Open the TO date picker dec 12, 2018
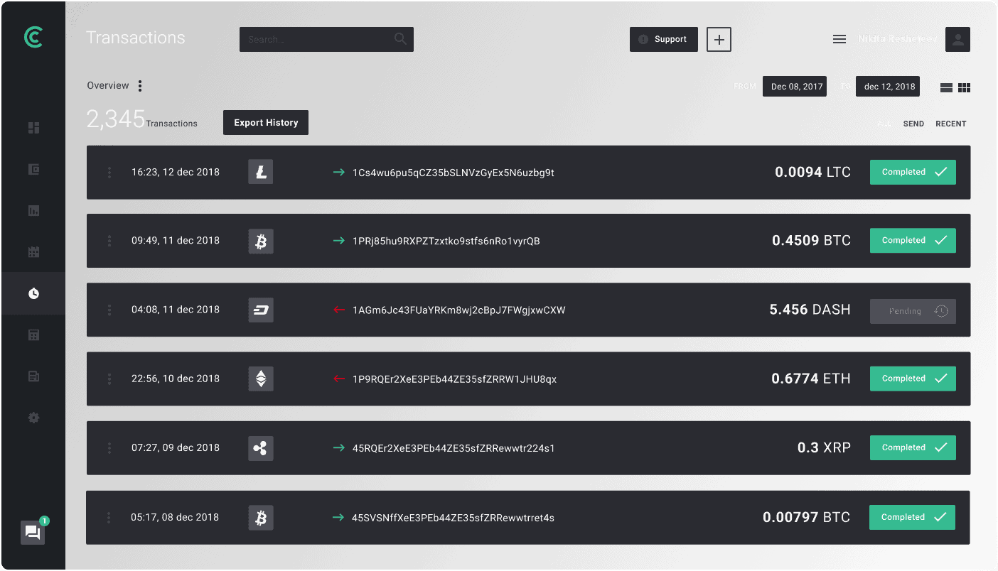Image resolution: width=998 pixels, height=571 pixels. point(888,87)
